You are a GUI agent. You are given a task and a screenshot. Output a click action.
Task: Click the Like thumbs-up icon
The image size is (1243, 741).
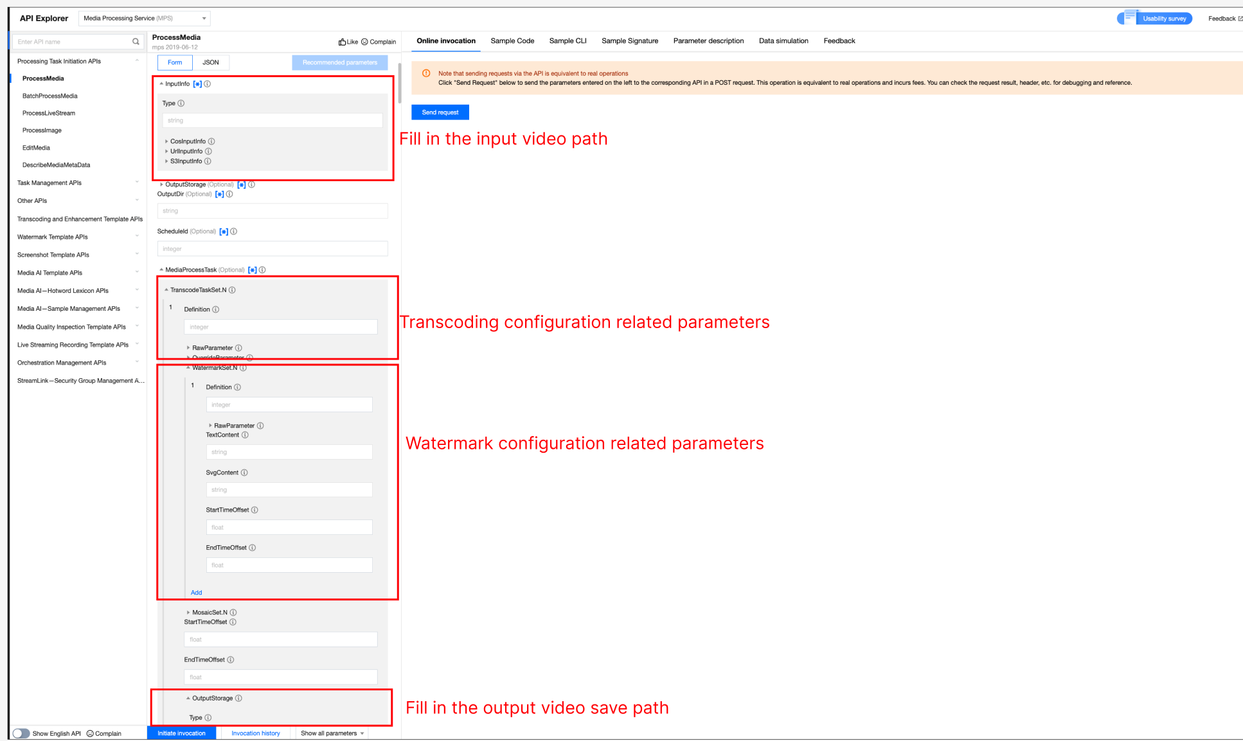(x=343, y=42)
